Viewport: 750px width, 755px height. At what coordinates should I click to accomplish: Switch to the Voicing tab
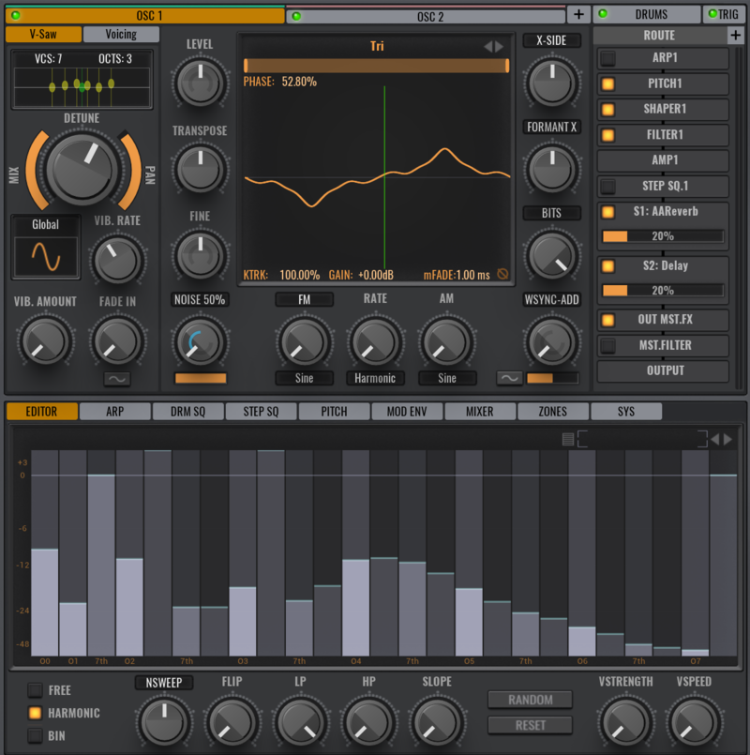pyautogui.click(x=119, y=34)
